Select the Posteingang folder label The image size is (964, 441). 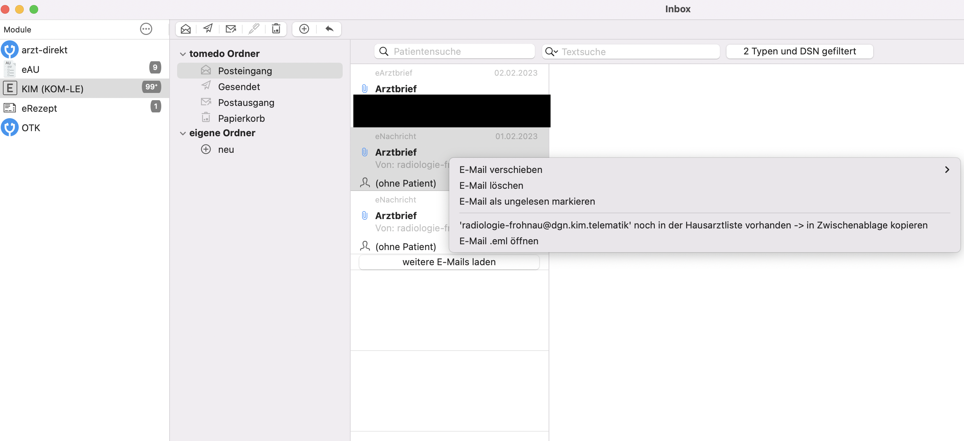pyautogui.click(x=245, y=71)
